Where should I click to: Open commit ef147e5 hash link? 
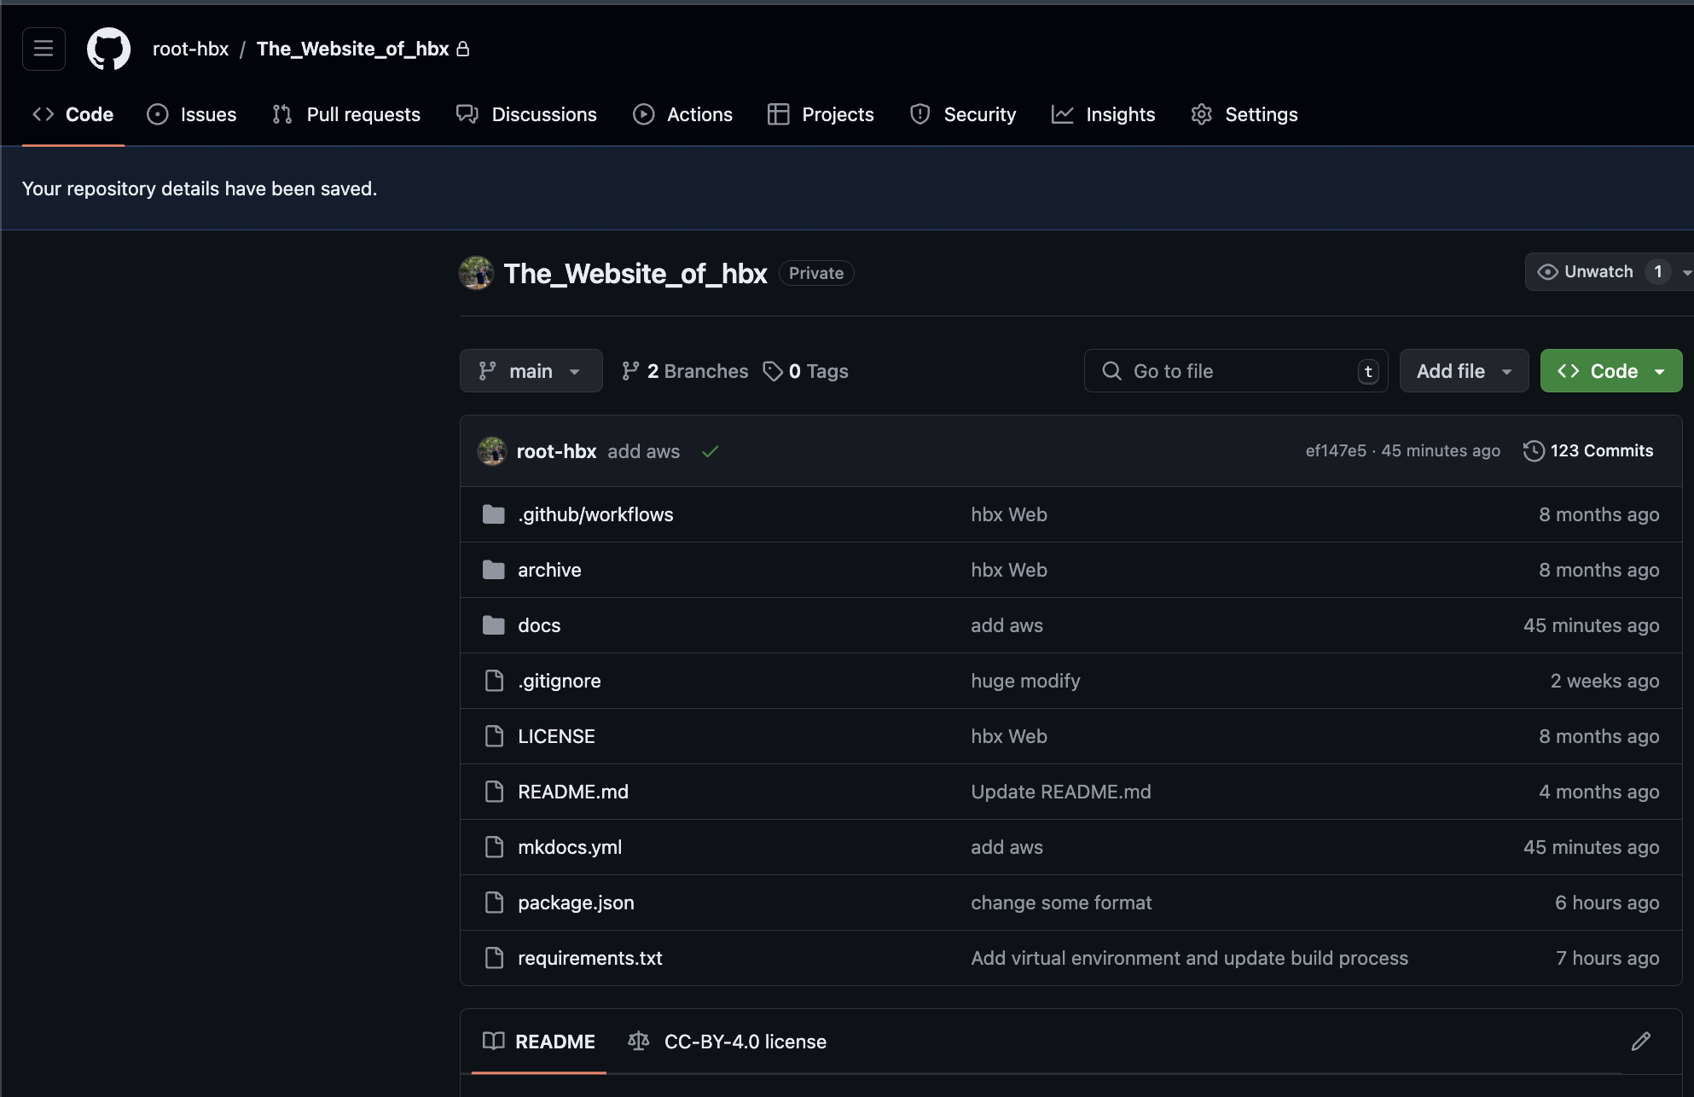click(x=1335, y=450)
